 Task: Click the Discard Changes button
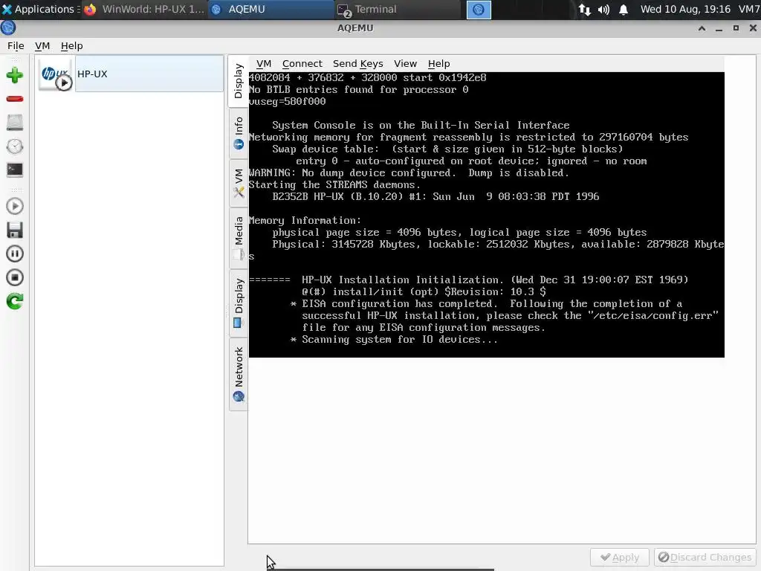(x=705, y=557)
